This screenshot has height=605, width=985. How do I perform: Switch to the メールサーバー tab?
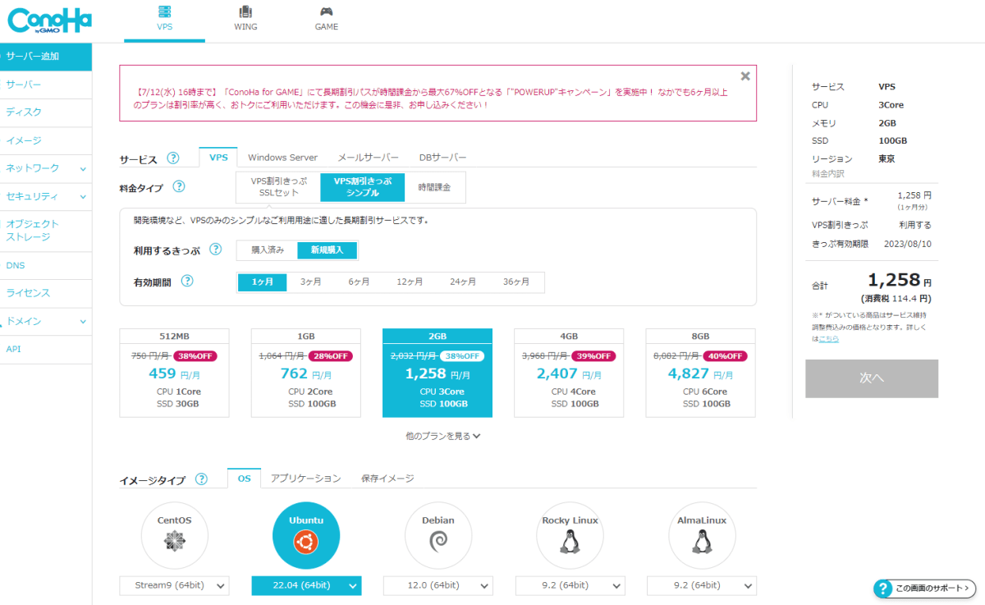click(x=369, y=158)
